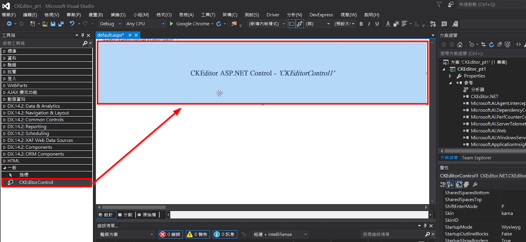Pin the default.aspx tab
526x242 pixels.
click(x=130, y=35)
